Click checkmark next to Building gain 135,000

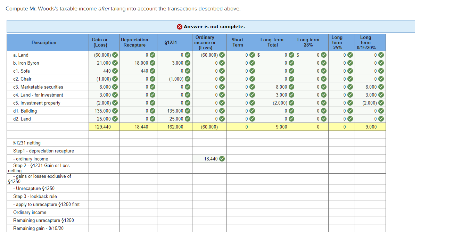click(x=115, y=111)
